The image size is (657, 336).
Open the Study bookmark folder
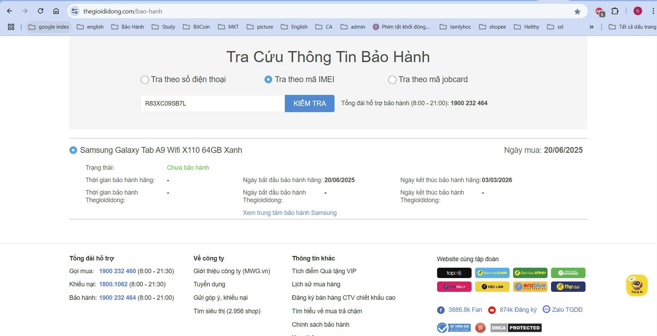tap(163, 27)
